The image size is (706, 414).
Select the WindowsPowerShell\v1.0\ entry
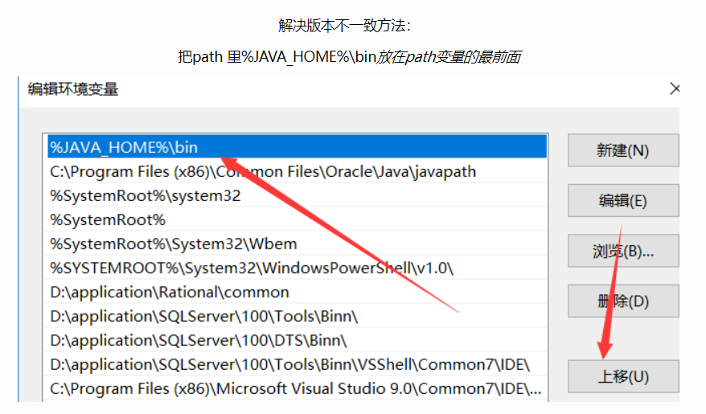[297, 268]
